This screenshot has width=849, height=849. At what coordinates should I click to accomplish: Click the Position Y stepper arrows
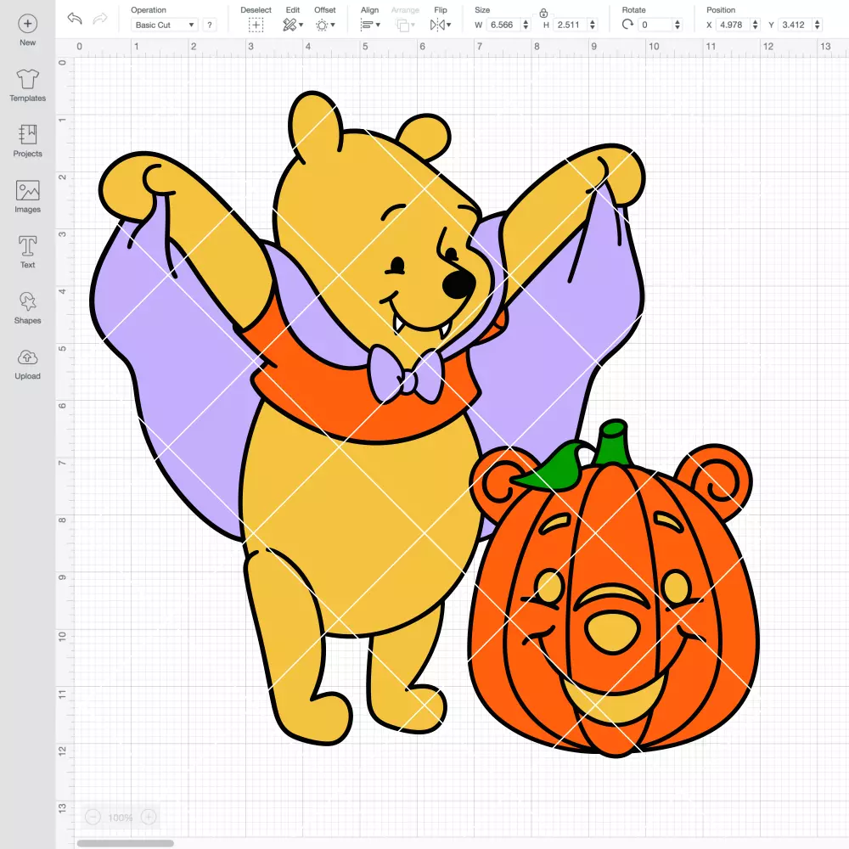818,25
